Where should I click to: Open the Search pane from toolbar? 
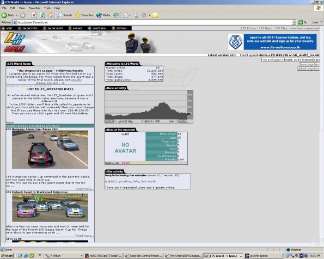64,15
